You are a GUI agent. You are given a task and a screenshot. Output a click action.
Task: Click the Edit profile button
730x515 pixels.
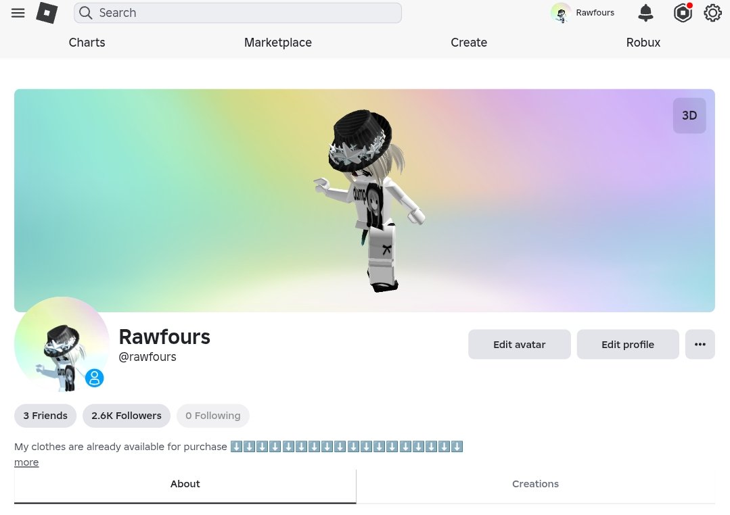pos(628,344)
